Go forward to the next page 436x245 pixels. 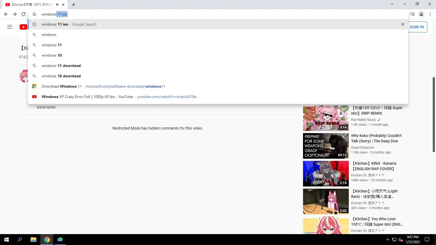click(x=15, y=14)
